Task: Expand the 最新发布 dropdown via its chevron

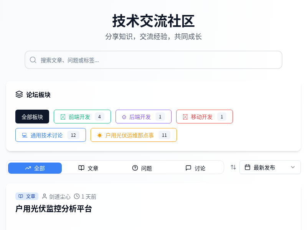Action: 293,167
